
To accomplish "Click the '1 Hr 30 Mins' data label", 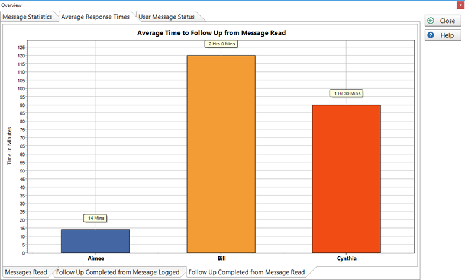I will (x=347, y=93).
